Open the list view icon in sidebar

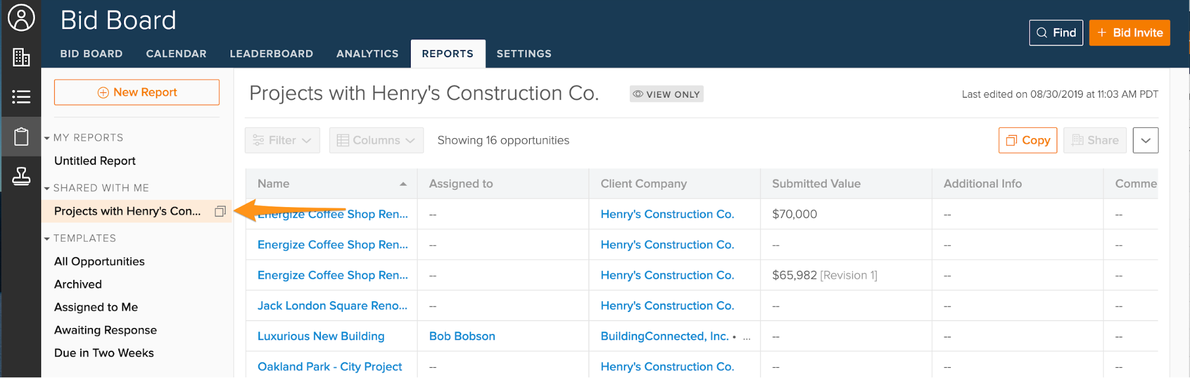pos(21,96)
